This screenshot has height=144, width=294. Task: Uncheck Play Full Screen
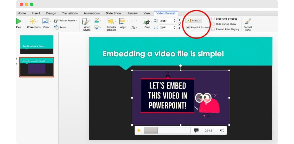pyautogui.click(x=188, y=27)
